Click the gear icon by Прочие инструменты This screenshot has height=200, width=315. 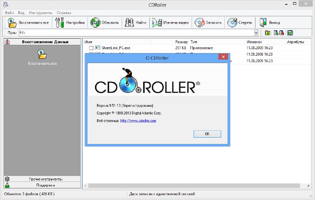click(7, 179)
